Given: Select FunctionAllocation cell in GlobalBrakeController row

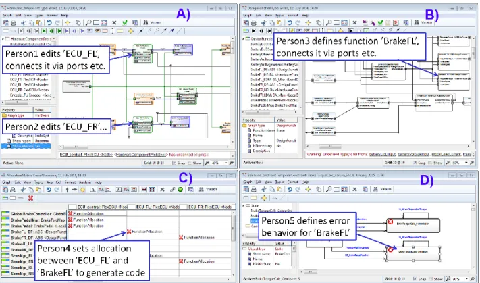Looking at the screenshot, I should tap(97, 213).
